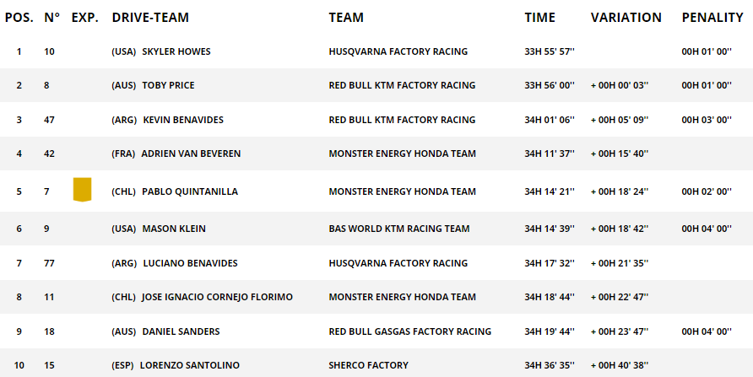Click the TIME column header
Viewport: 753px width, 377px height.
click(539, 17)
